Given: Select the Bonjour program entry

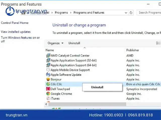Looking at the screenshot, I should (56, 79).
